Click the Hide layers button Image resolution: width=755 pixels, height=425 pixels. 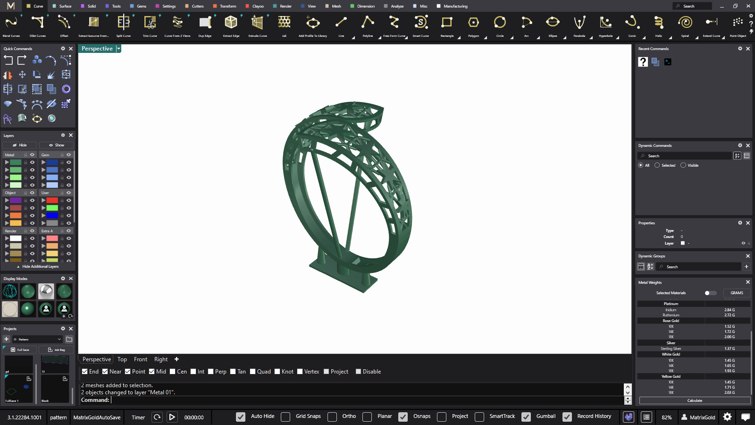19,145
